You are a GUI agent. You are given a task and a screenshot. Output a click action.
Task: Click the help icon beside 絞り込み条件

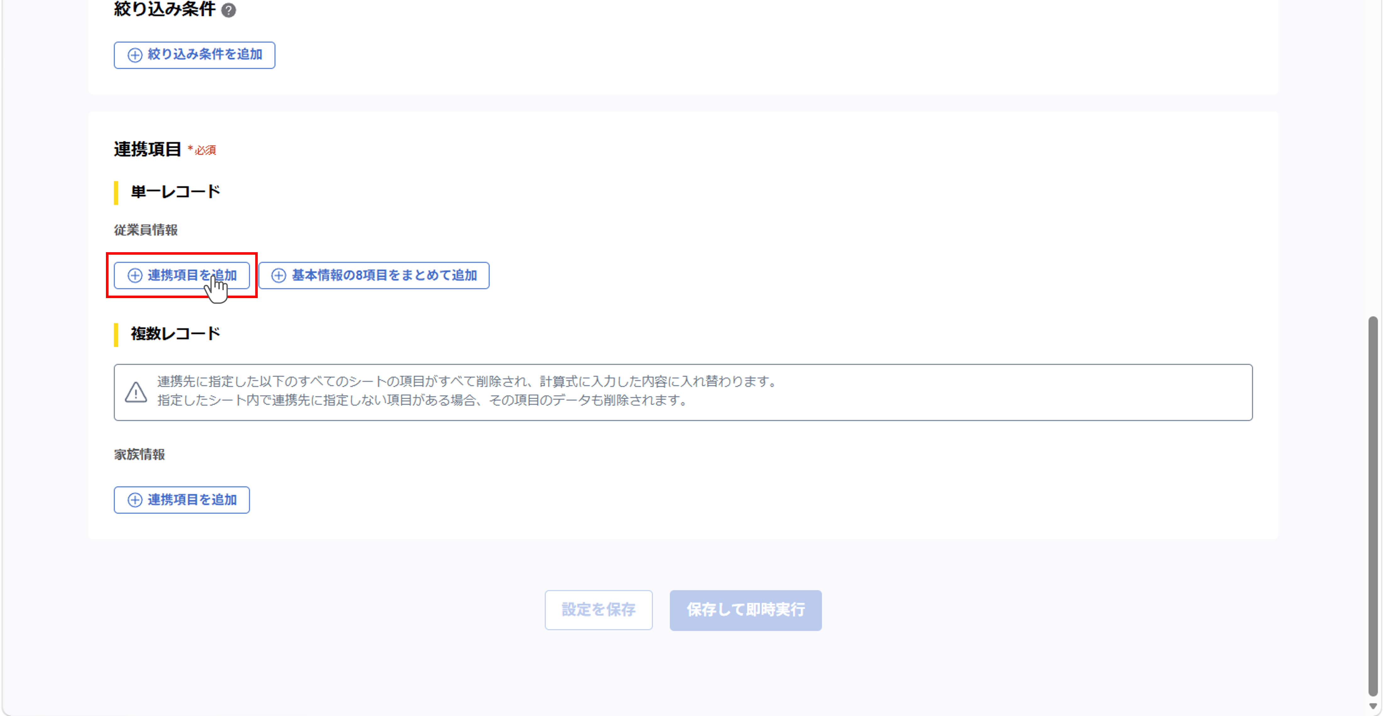point(229,10)
